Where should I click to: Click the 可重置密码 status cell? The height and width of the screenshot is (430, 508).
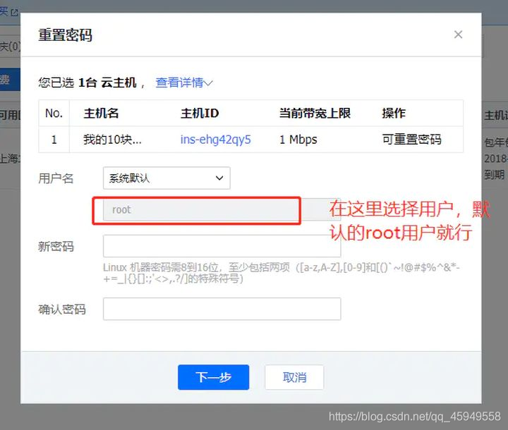(x=411, y=140)
